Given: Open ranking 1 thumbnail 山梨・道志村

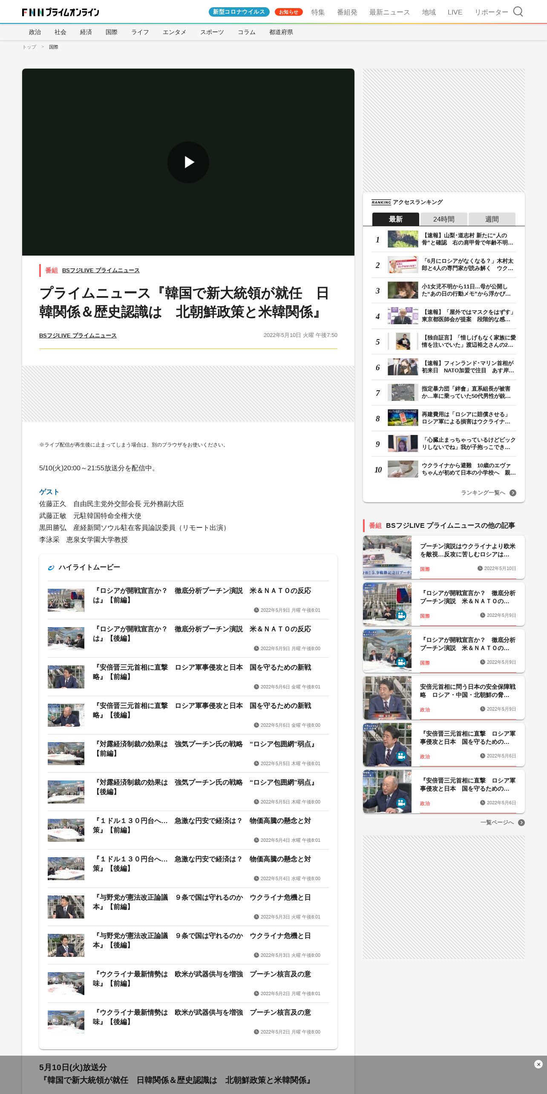Looking at the screenshot, I should coord(403,239).
